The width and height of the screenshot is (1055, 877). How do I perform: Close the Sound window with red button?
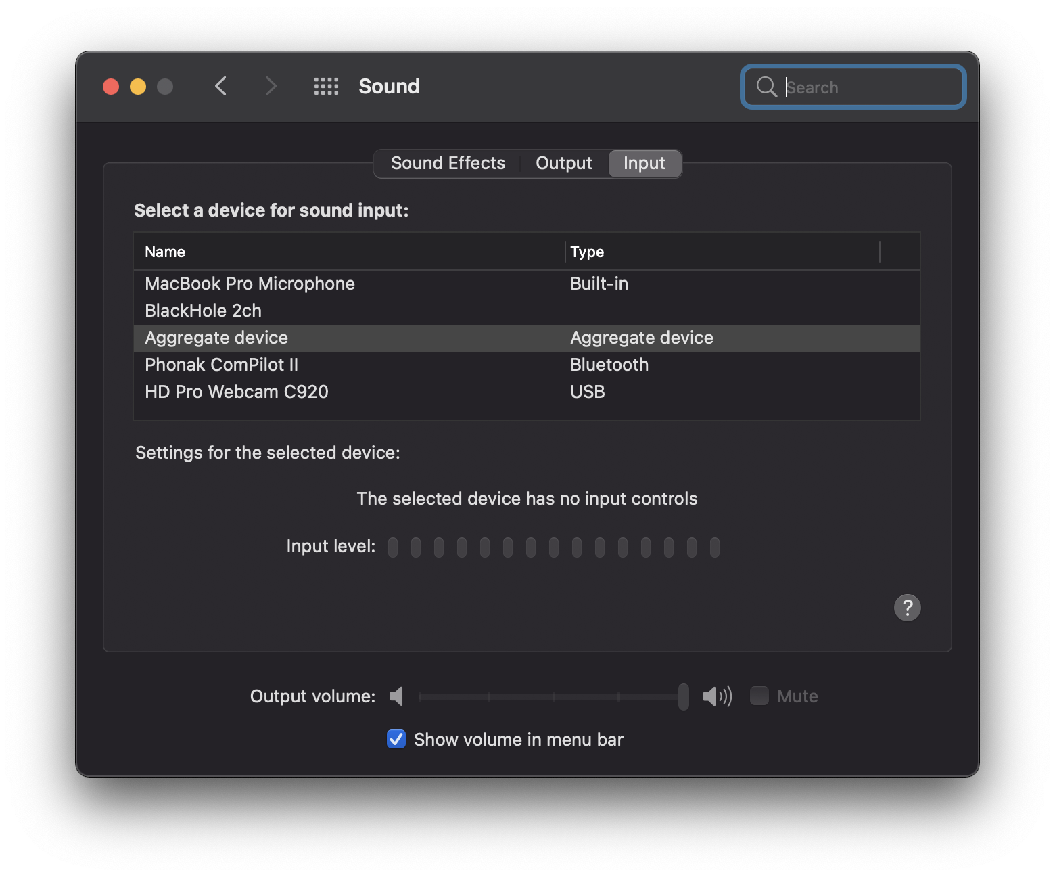pyautogui.click(x=111, y=87)
